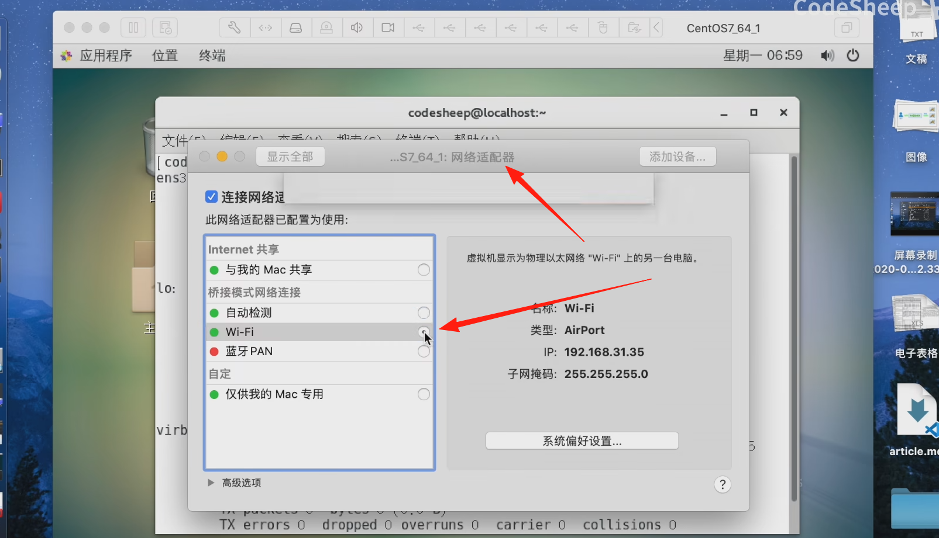This screenshot has height=538, width=939.
Task: Select the 仅供我的 Mac 专用 radio button
Action: click(424, 394)
